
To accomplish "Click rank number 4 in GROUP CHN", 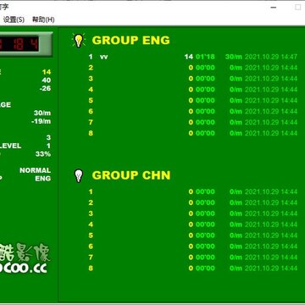I will click(x=91, y=225).
